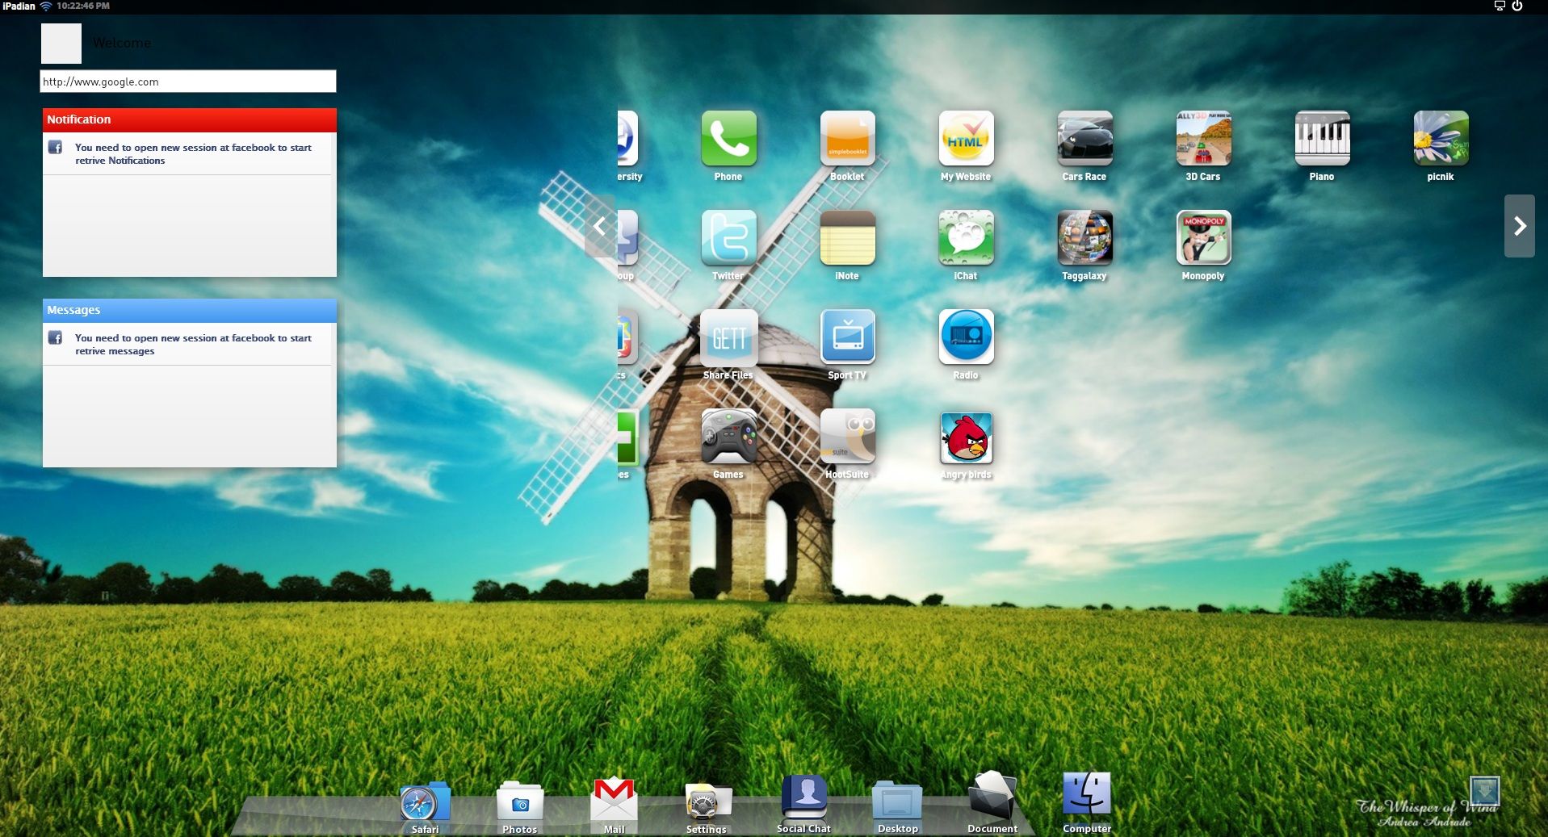This screenshot has width=1548, height=837.
Task: Go to next app page arrow
Action: tap(1519, 226)
